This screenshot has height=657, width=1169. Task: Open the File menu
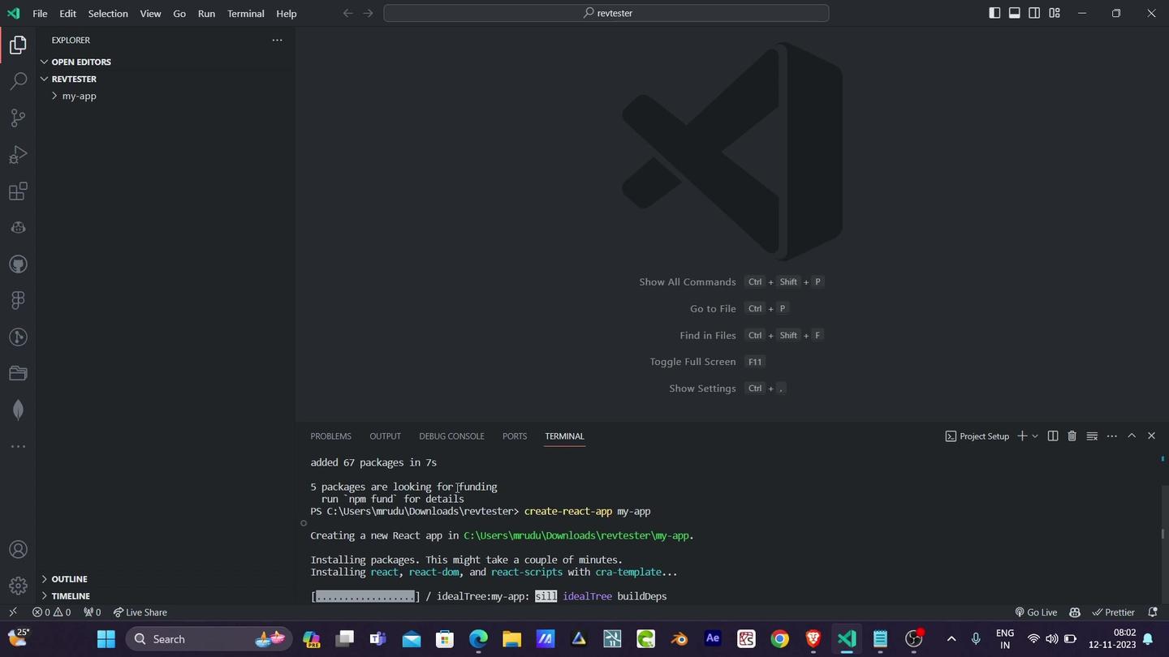point(40,13)
